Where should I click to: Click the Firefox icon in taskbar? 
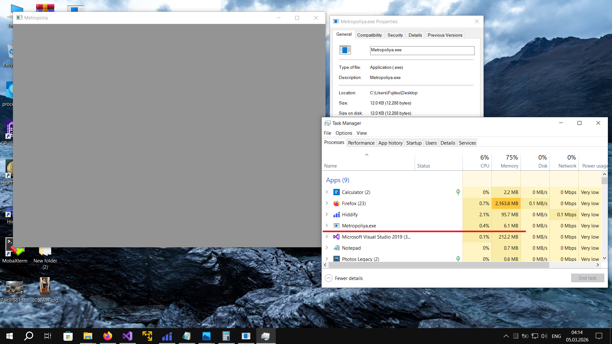pos(108,336)
